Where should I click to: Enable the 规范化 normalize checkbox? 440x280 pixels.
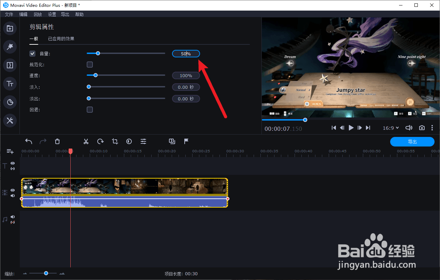90,65
